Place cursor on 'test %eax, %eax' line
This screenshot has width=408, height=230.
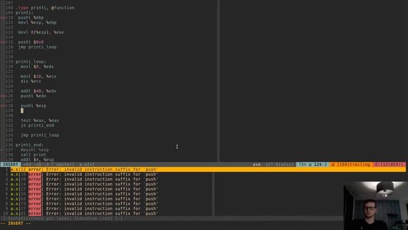(40, 121)
